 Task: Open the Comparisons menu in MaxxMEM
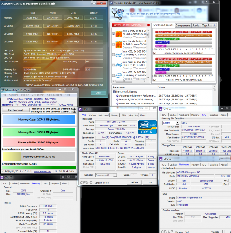[x=55, y=95]
